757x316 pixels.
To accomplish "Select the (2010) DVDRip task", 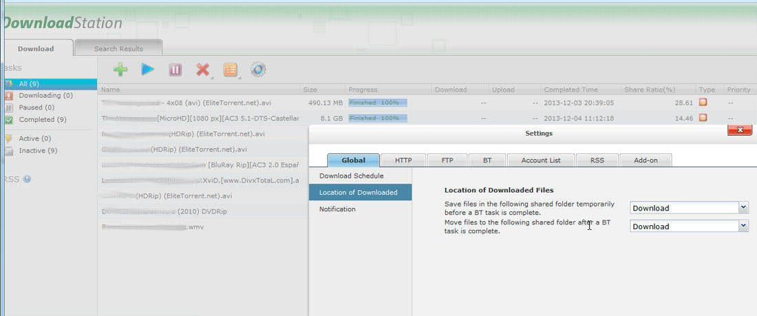I will click(203, 211).
